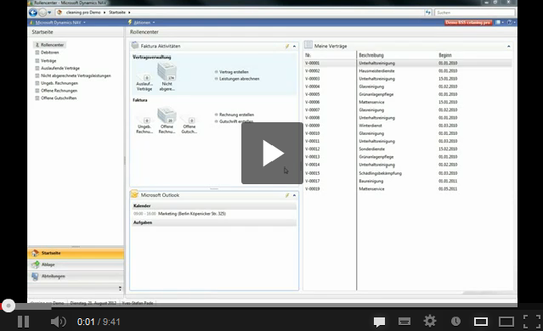This screenshot has width=543, height=331.
Task: Customize Faktura Aktivitäten with the pencil icon
Action: [x=287, y=46]
